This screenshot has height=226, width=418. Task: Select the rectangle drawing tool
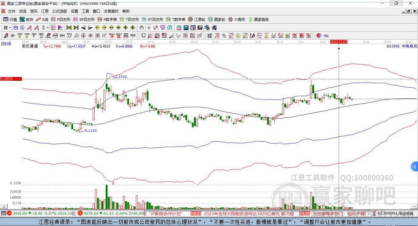143,36
